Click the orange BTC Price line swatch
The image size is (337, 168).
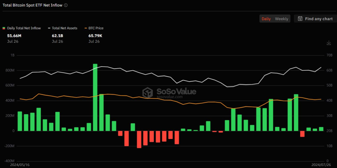tap(86, 28)
